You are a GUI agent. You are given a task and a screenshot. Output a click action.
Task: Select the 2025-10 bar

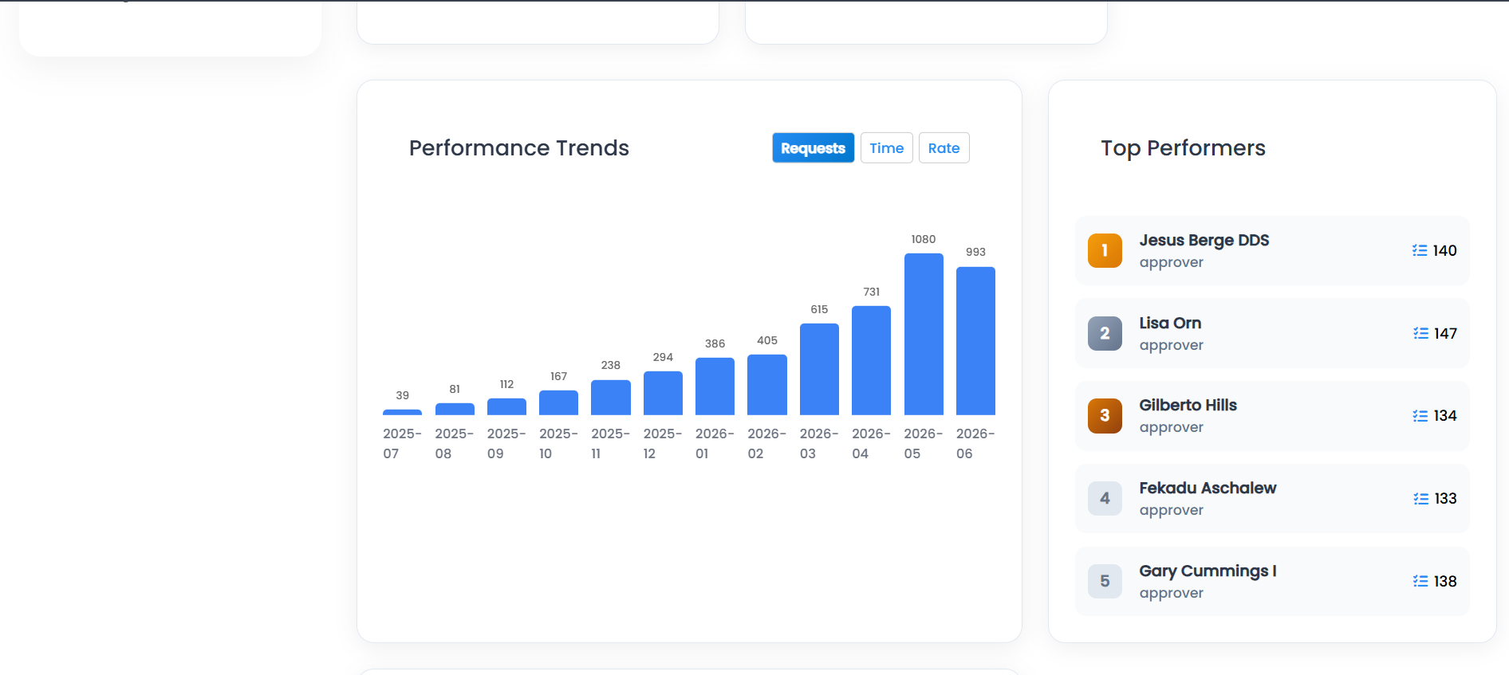(558, 402)
